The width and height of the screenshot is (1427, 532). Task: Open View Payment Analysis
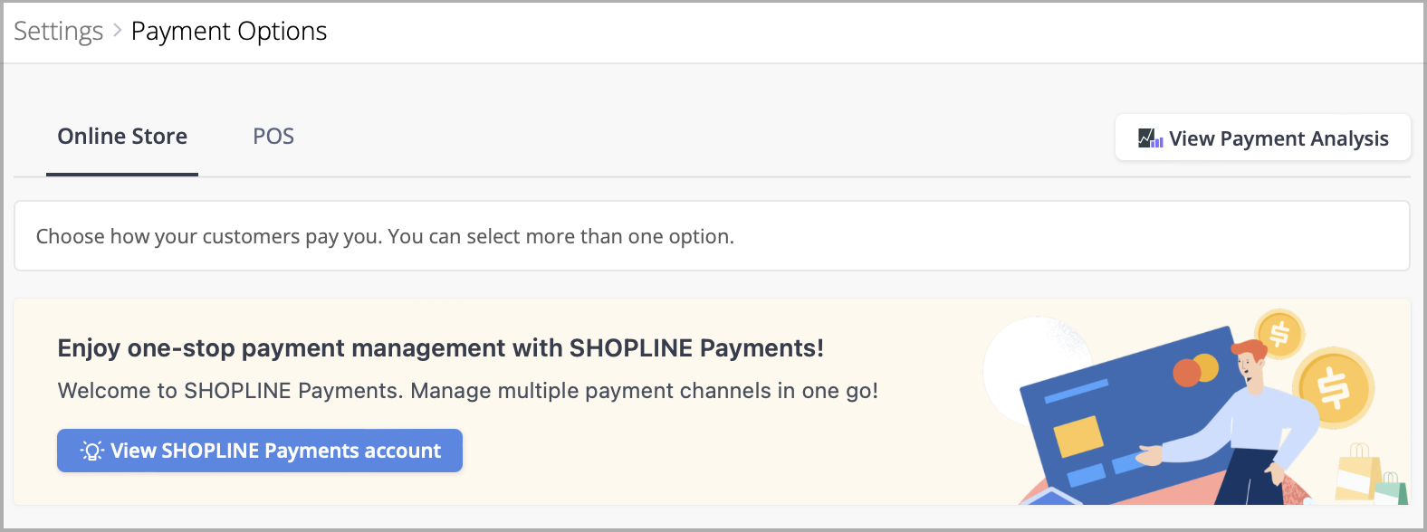[1263, 138]
